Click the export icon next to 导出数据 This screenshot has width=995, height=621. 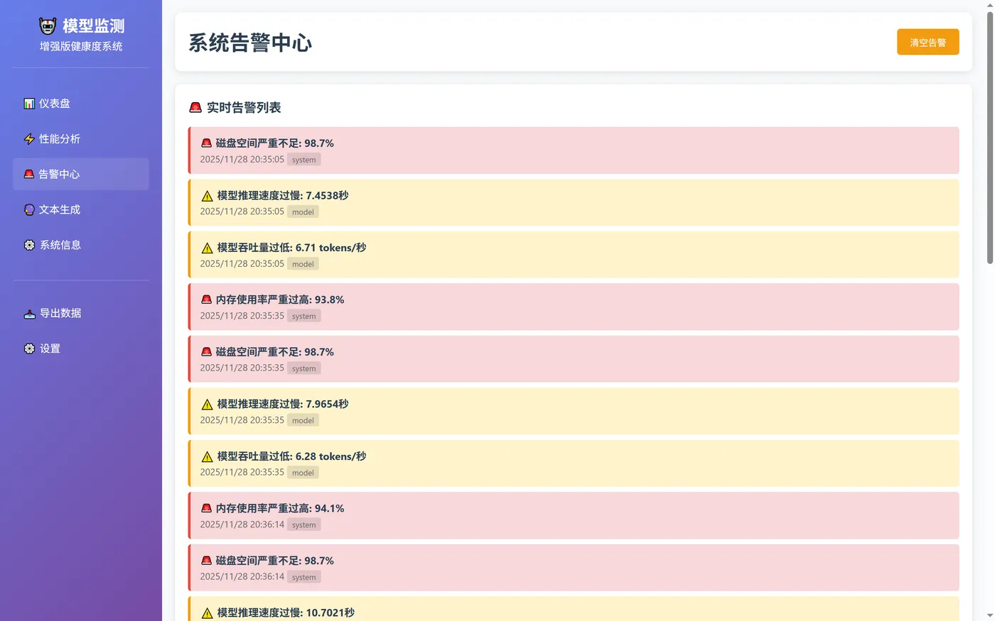29,313
